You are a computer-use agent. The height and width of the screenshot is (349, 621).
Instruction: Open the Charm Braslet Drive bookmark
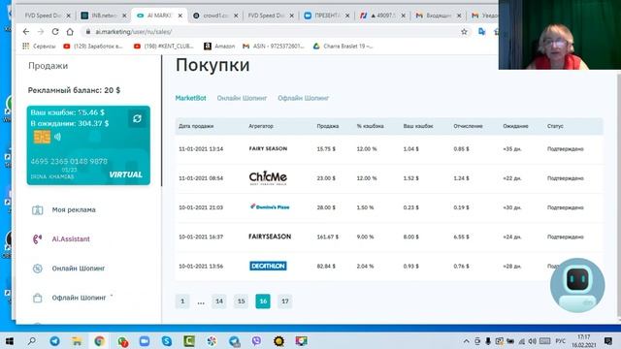(343, 47)
